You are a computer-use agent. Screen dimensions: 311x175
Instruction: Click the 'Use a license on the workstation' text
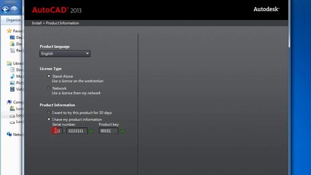[x=78, y=81]
